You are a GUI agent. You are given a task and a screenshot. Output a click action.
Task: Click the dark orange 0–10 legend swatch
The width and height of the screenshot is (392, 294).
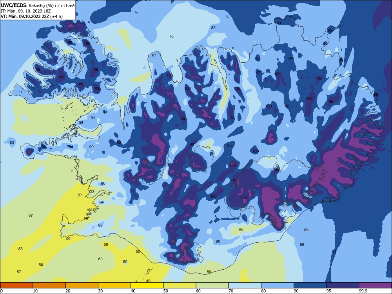16,285
